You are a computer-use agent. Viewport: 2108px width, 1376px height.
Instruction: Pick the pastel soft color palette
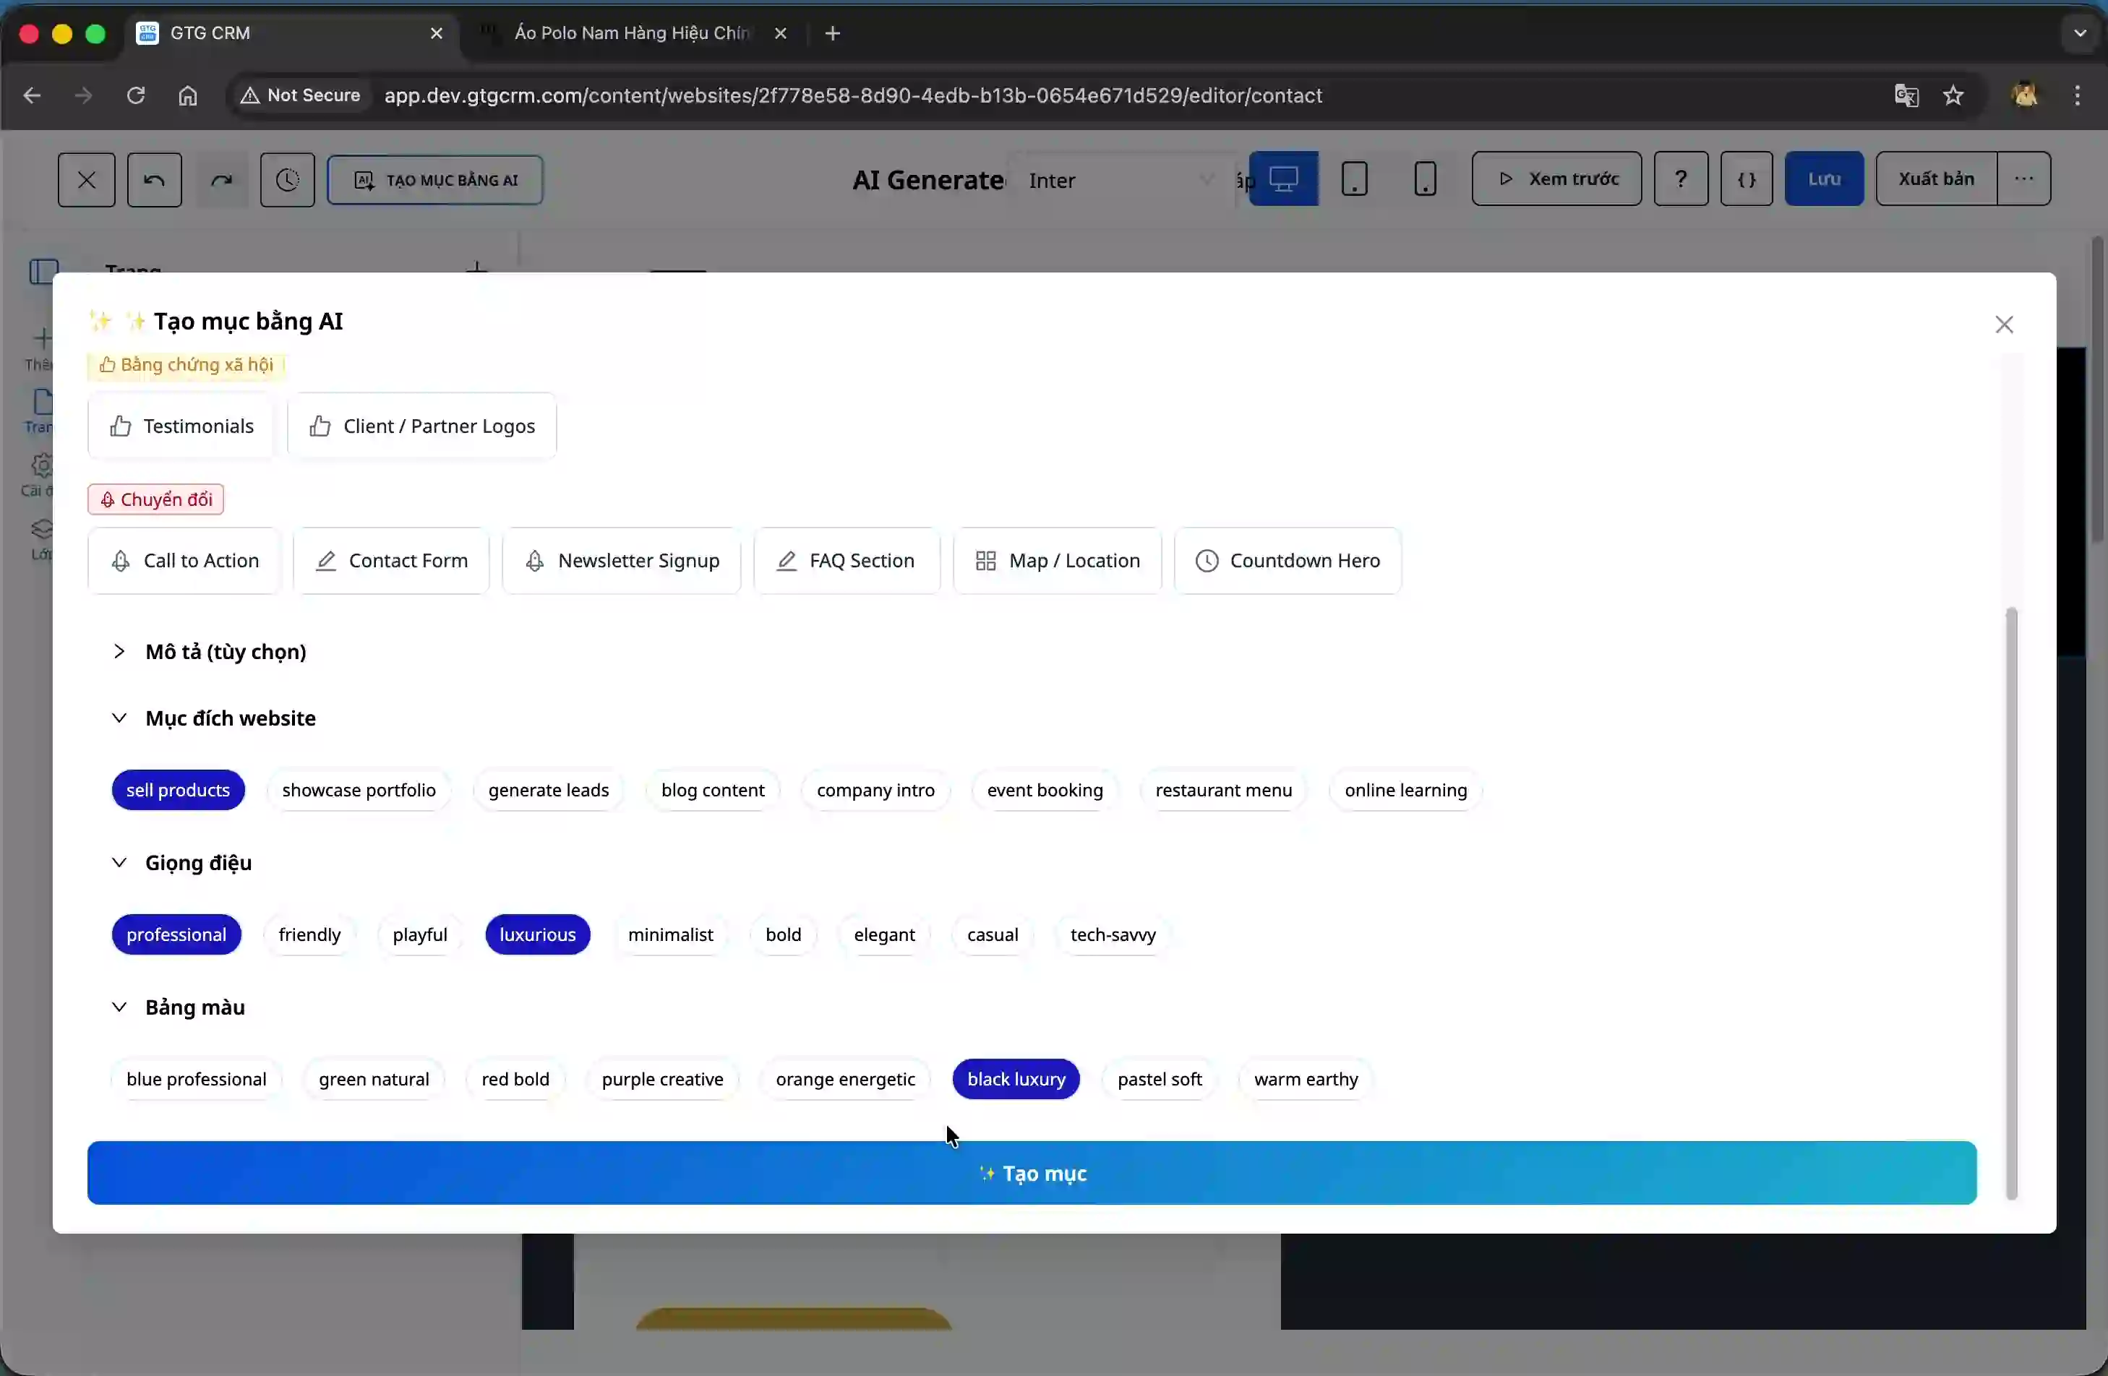coord(1159,1078)
